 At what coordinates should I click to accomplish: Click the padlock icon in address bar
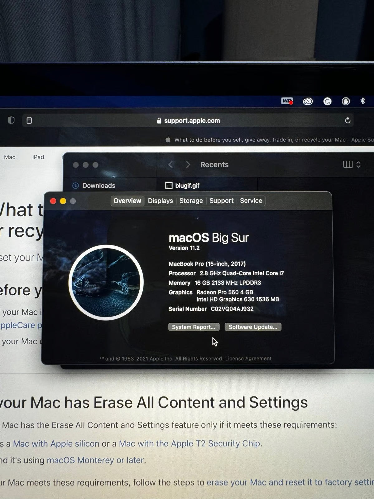click(159, 121)
